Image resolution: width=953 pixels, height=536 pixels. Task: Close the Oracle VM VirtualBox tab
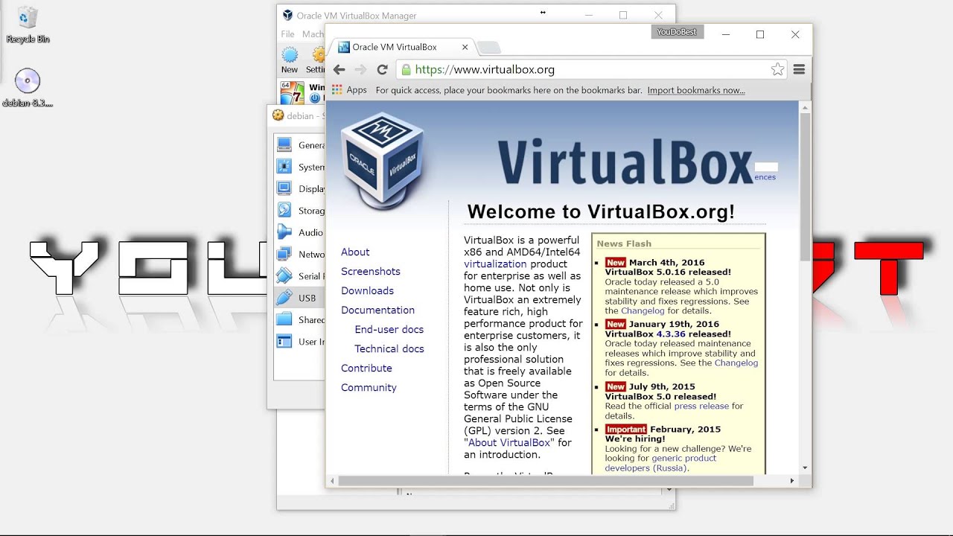tap(465, 47)
